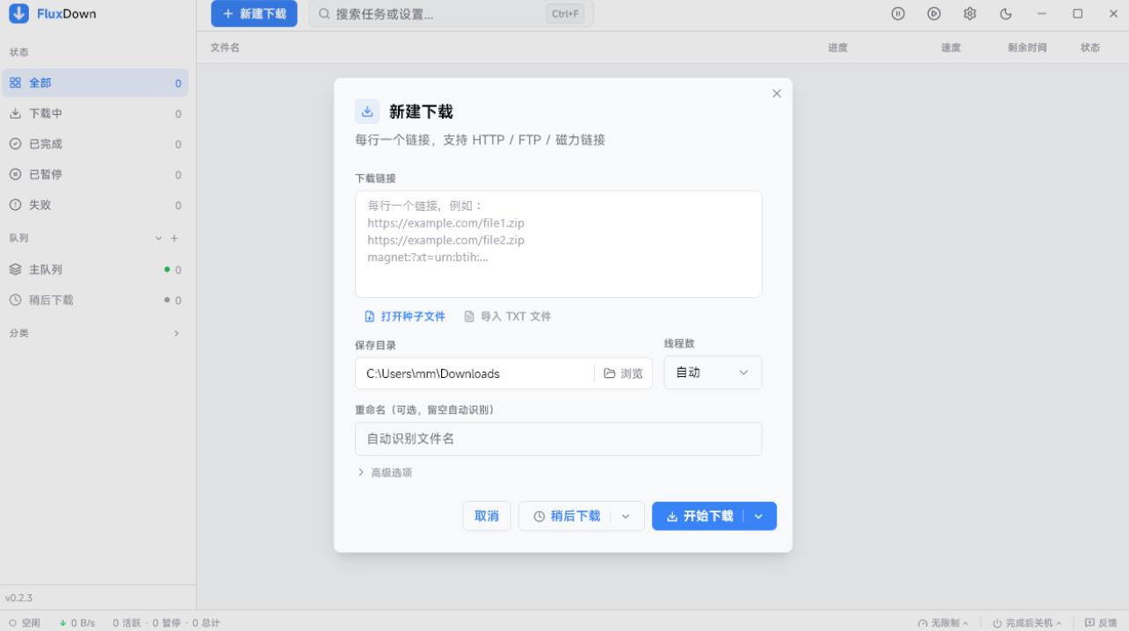Viewport: 1129px width, 631px height.
Task: Click the 速度 column header
Action: point(951,47)
